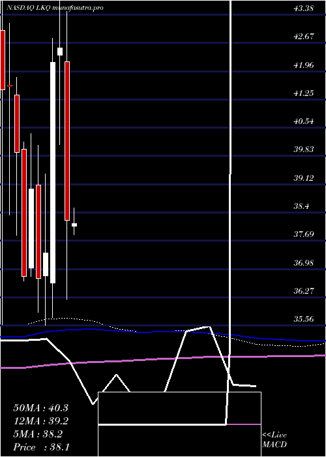Select the 43.38 price axis label
This screenshot has width=326, height=457.
pyautogui.click(x=304, y=8)
